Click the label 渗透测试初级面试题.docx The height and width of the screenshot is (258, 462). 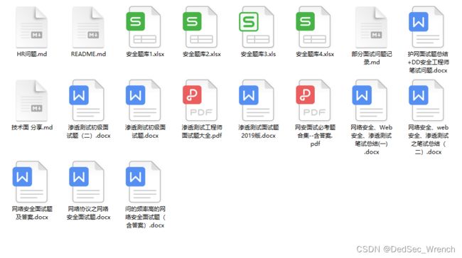[x=145, y=131]
